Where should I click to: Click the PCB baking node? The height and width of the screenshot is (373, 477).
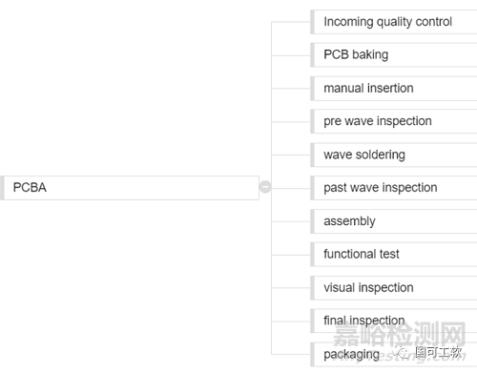pyautogui.click(x=394, y=55)
